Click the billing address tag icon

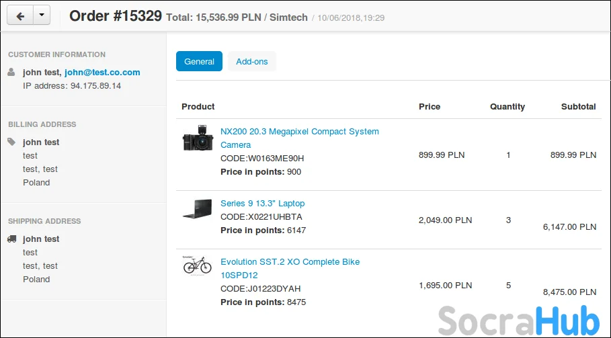click(x=11, y=142)
